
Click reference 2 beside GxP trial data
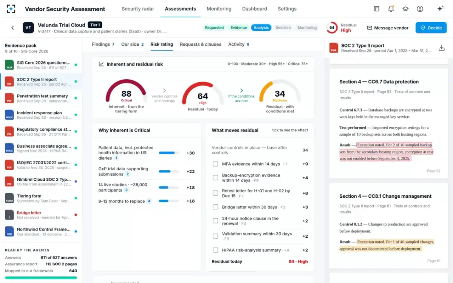128,174
